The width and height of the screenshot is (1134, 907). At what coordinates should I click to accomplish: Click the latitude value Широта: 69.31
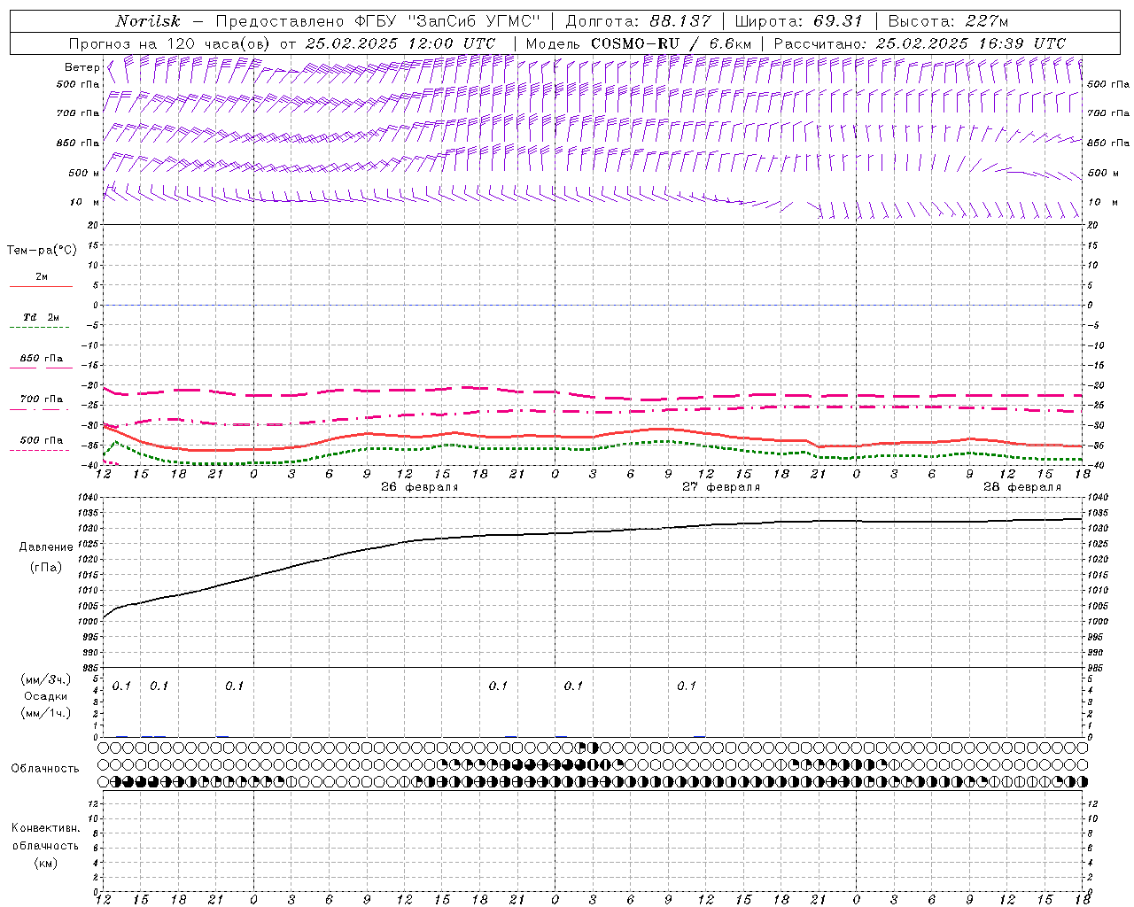point(798,21)
